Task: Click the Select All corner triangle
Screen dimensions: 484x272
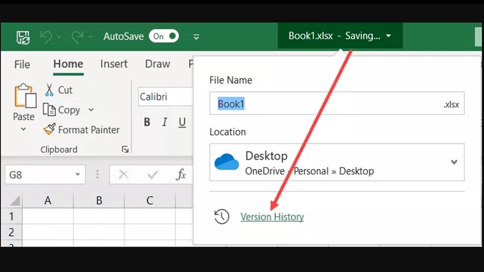Action: click(x=15, y=201)
